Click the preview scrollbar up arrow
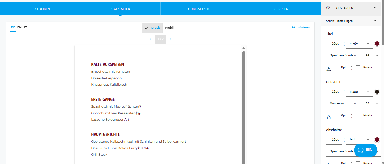This screenshot has height=164, width=384. (x=243, y=48)
